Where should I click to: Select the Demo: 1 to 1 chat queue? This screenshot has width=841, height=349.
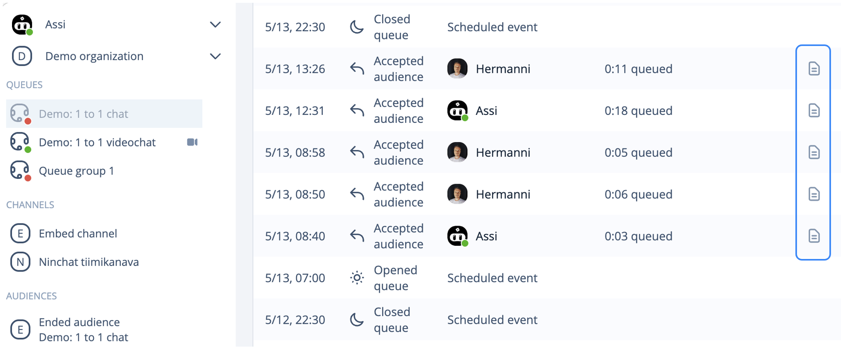pyautogui.click(x=104, y=114)
